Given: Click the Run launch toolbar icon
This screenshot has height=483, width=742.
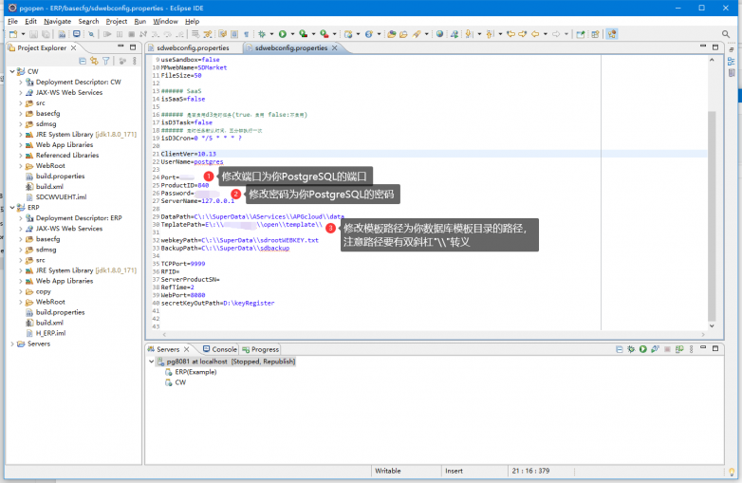Looking at the screenshot, I should coord(281,34).
